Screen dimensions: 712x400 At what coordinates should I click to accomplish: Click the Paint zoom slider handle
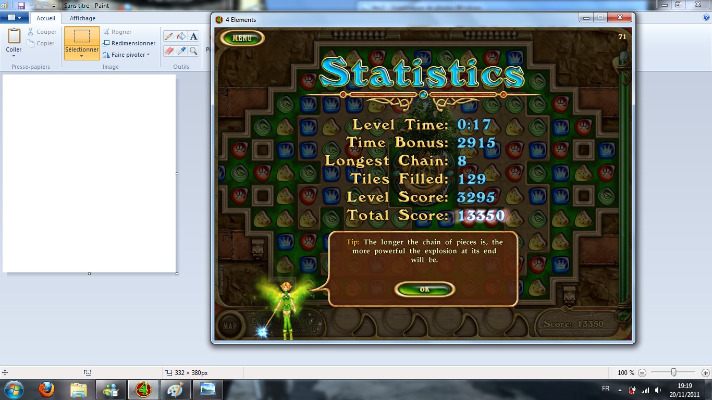pos(674,372)
